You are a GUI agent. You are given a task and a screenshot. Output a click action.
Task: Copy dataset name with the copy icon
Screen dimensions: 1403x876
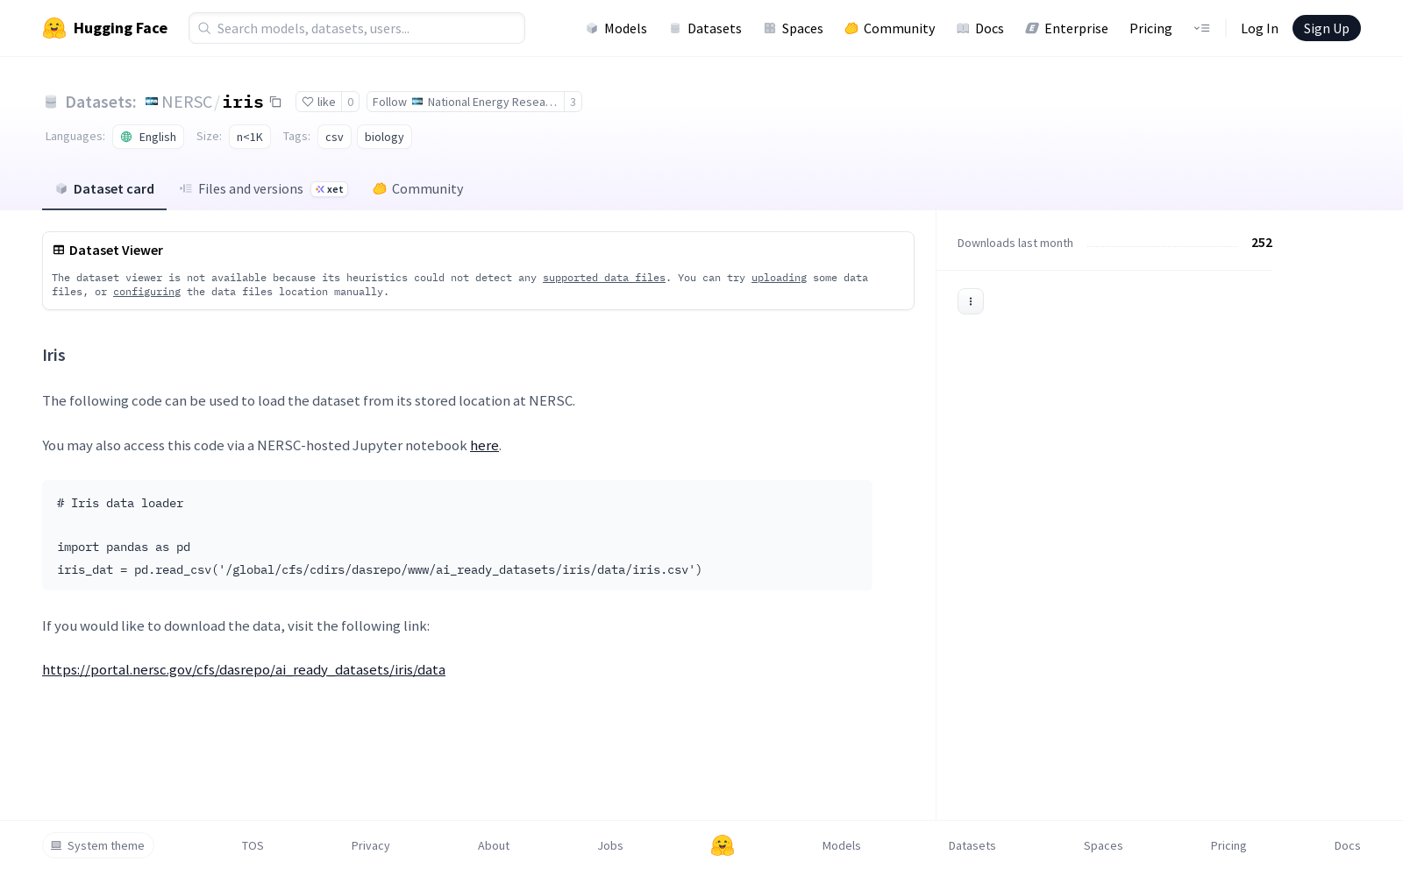point(275,102)
